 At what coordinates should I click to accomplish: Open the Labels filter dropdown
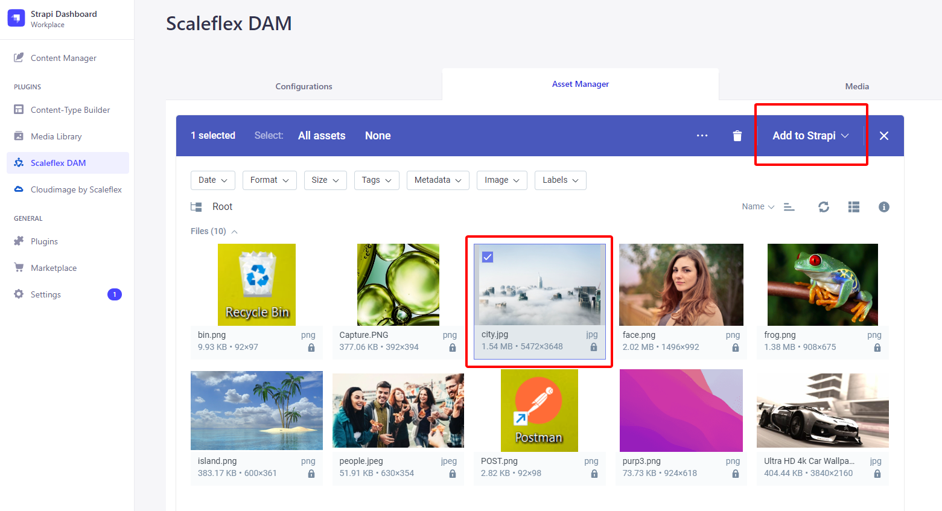click(x=561, y=180)
